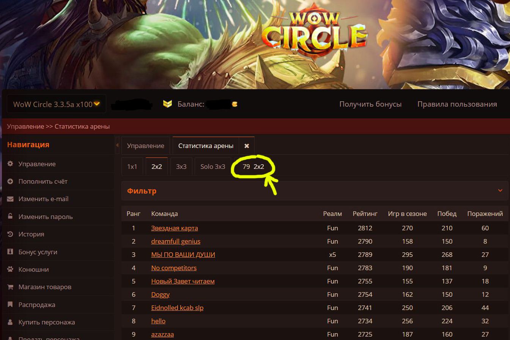The image size is (510, 340).
Task: Collapse the sidebar with the left arrow handle
Action: [117, 145]
